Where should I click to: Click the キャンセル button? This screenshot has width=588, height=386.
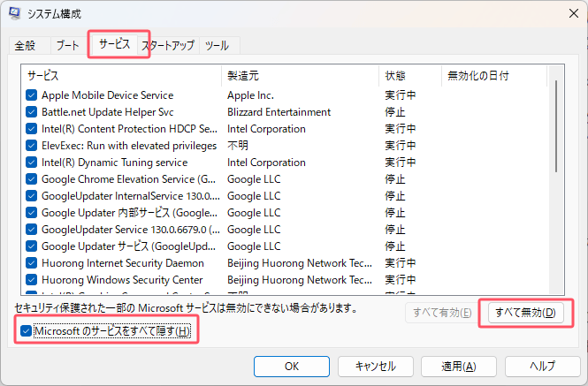pyautogui.click(x=376, y=367)
